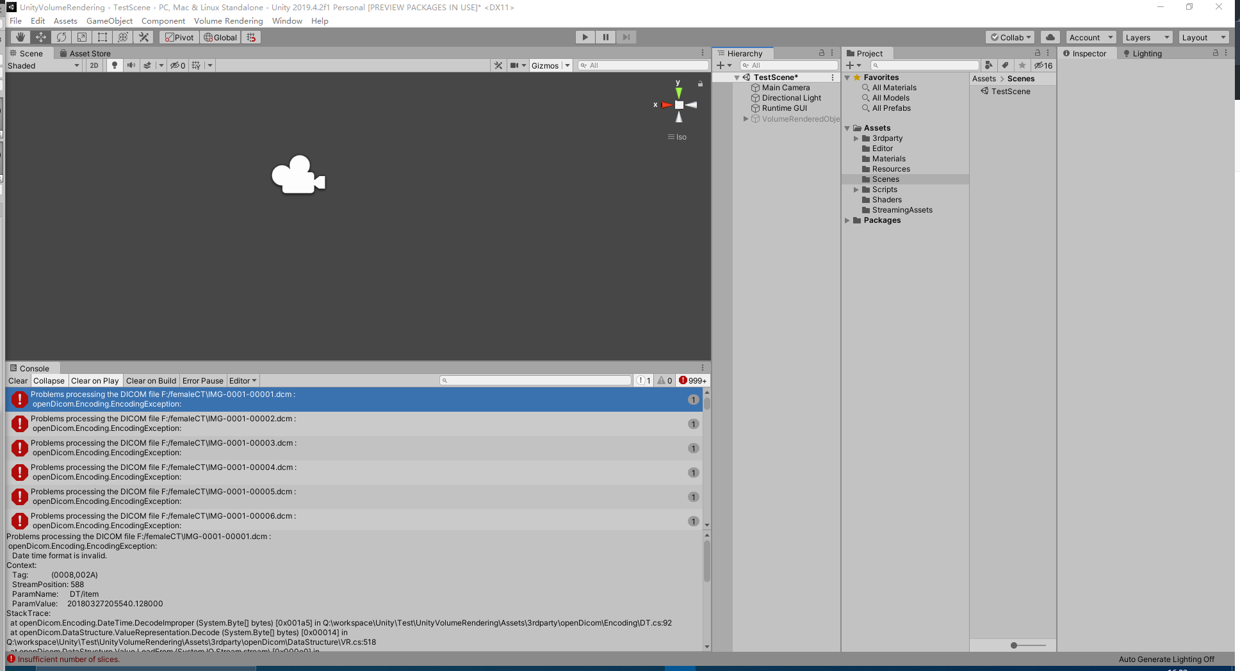Select the Hand (pan) tool
Image resolution: width=1240 pixels, height=671 pixels.
[x=19, y=36]
